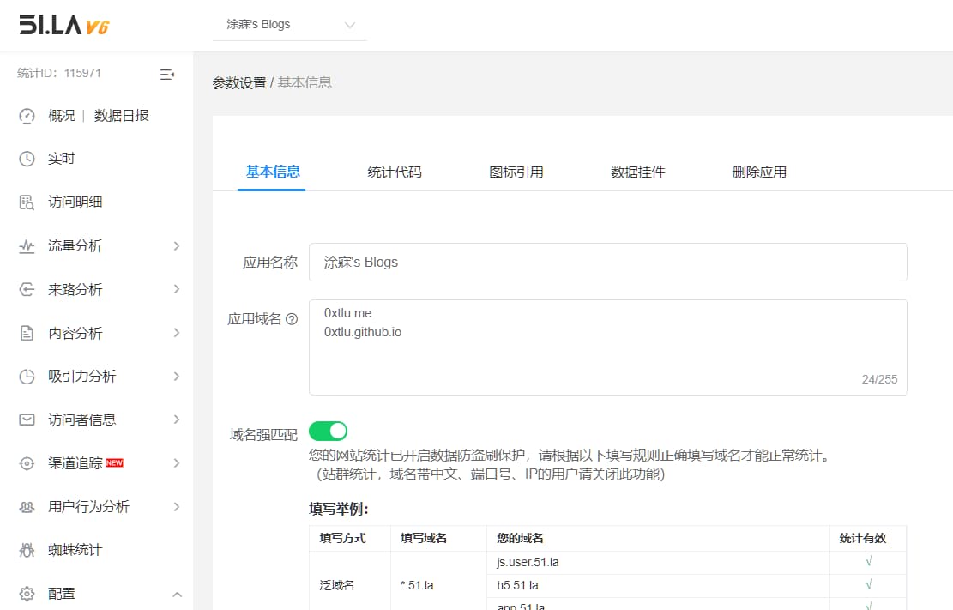Click the help question icon next to 应用域名
Viewport: 953px width, 610px height.
(292, 318)
